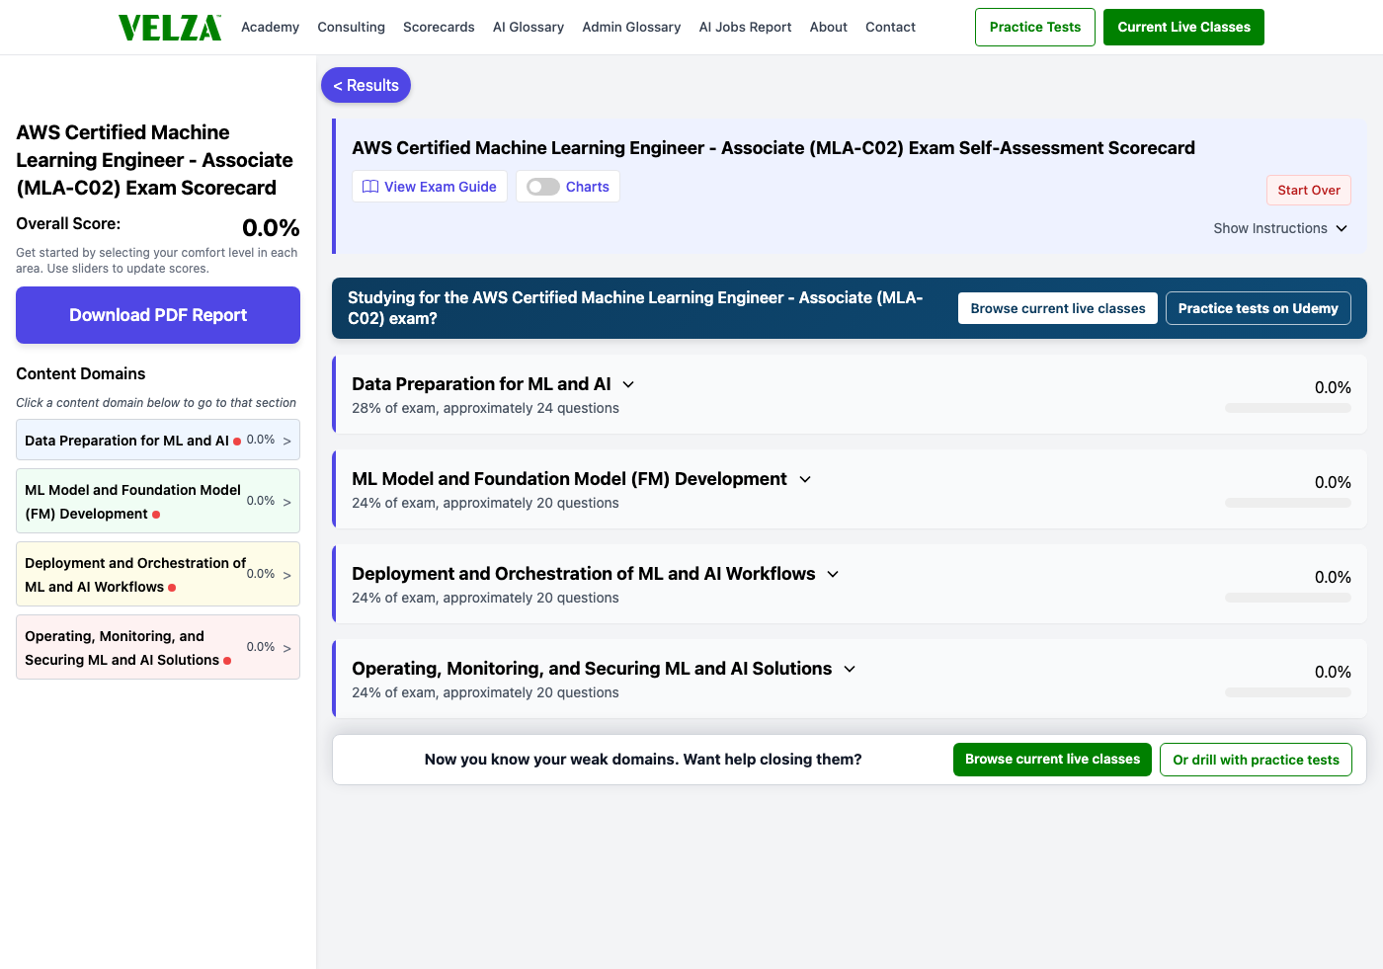Click the Practice Tests header button
Screen dimensions: 1383x969
[x=1035, y=27]
